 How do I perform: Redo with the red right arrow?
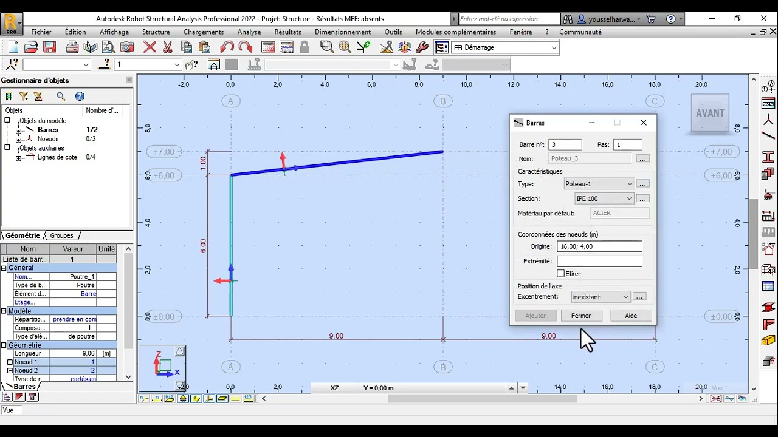pos(246,47)
